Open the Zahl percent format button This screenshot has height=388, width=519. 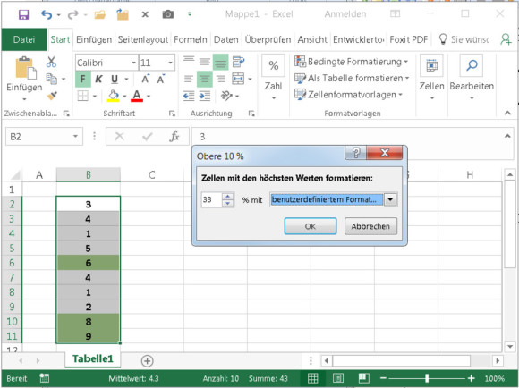point(273,65)
